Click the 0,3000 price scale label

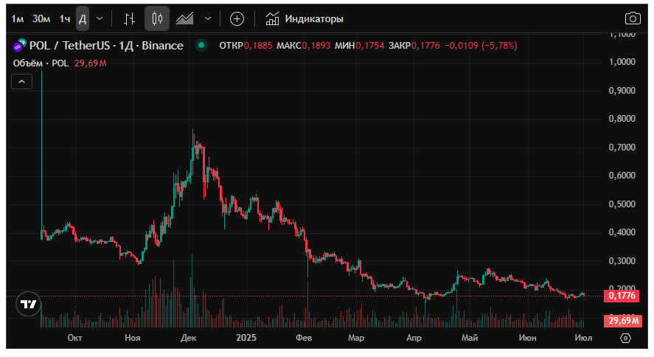622,261
